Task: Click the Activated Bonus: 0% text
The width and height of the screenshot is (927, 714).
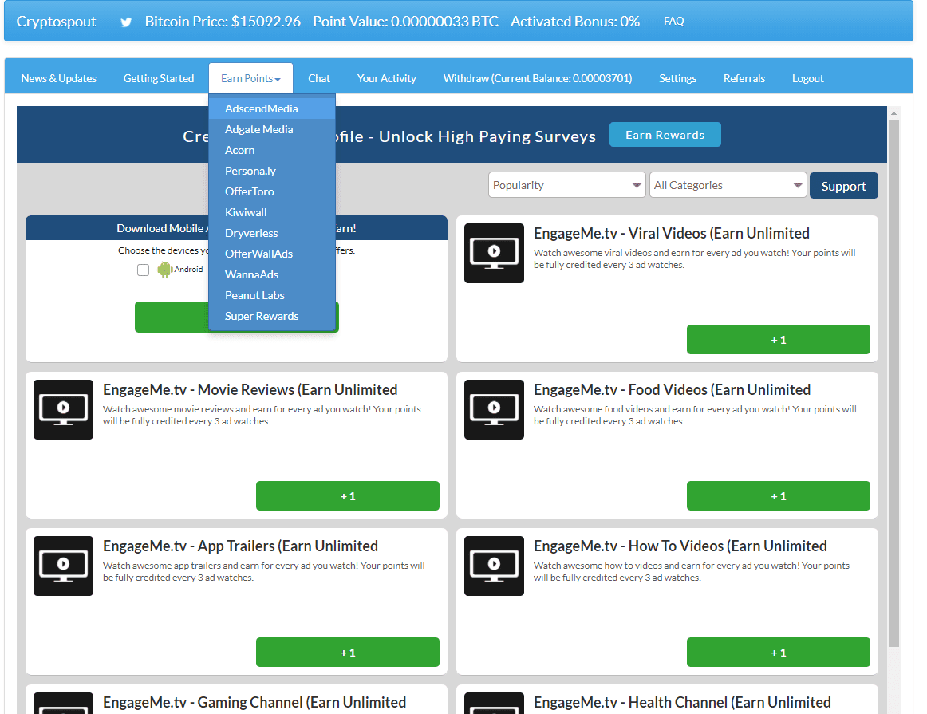Action: pos(575,22)
